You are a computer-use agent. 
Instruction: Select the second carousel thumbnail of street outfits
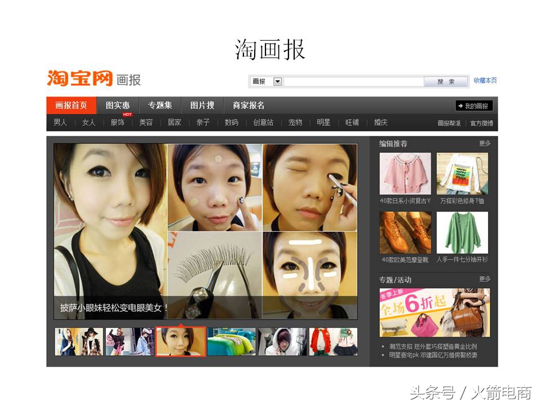point(130,342)
